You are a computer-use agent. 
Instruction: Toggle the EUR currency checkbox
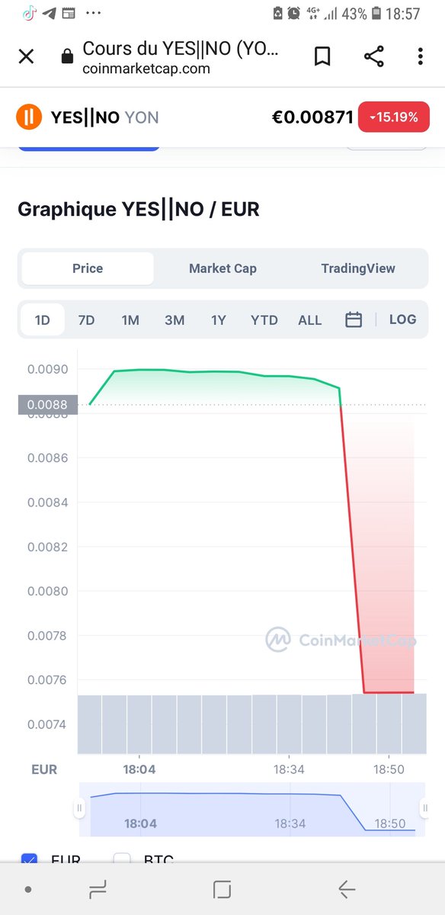tap(29, 858)
